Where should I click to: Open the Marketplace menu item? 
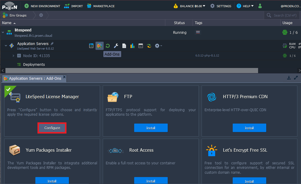pos(101,6)
